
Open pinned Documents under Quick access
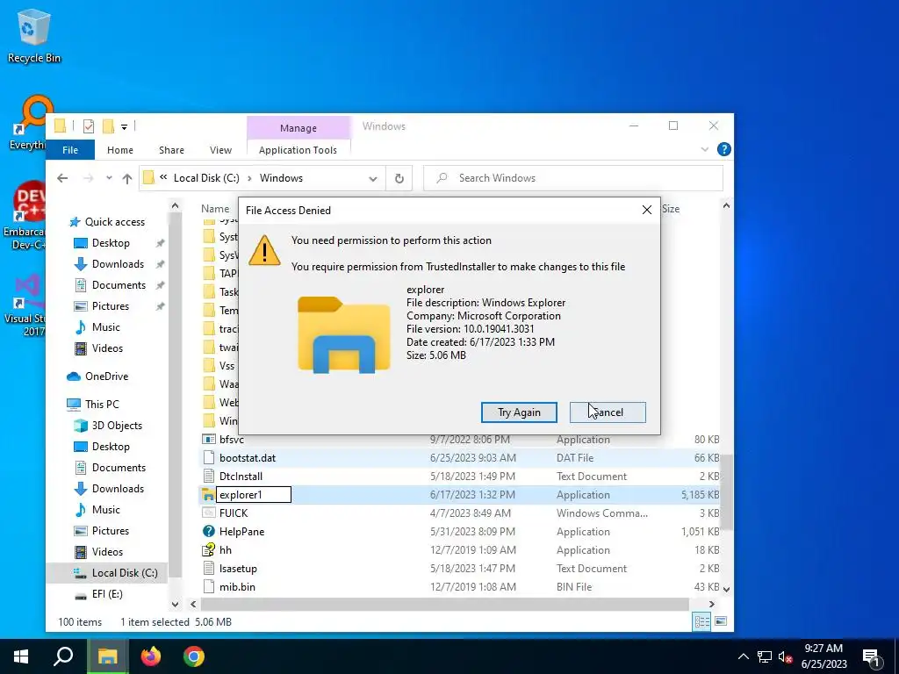(x=119, y=285)
